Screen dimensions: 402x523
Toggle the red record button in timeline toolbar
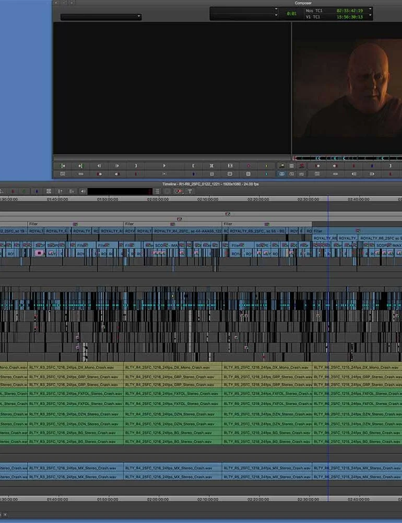tap(13, 191)
